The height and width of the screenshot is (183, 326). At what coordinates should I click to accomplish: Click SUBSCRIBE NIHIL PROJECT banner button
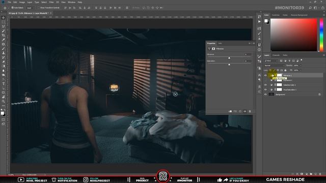coord(33,179)
